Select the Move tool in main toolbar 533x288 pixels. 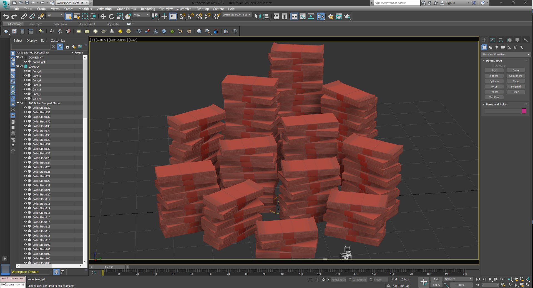pos(103,17)
